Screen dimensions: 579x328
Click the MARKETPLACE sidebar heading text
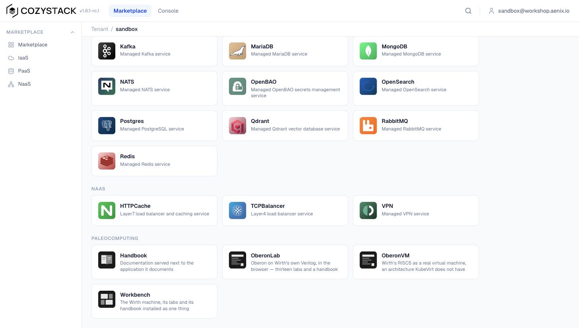pyautogui.click(x=25, y=32)
